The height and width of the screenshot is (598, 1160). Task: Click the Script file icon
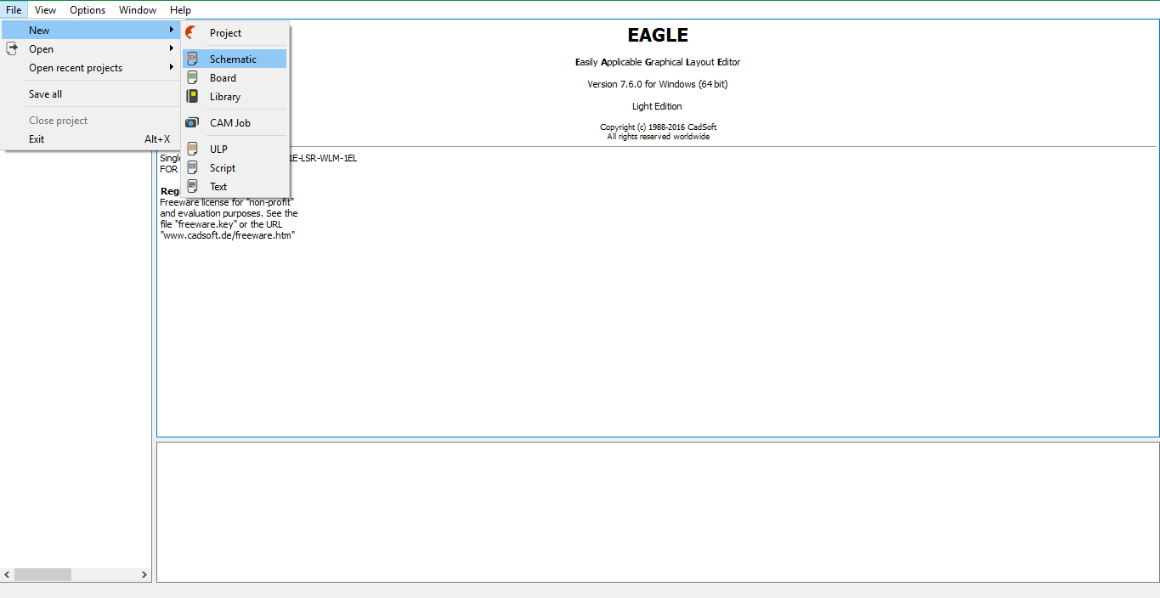coord(192,168)
